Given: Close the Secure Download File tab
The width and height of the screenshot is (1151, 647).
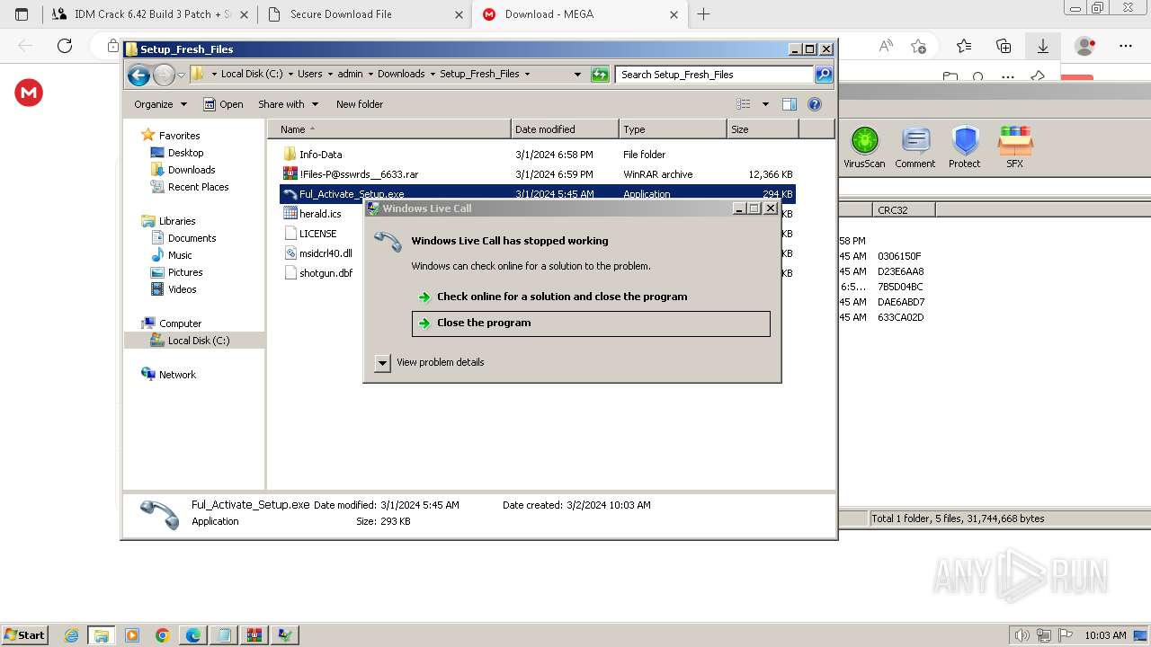Looking at the screenshot, I should tap(459, 14).
